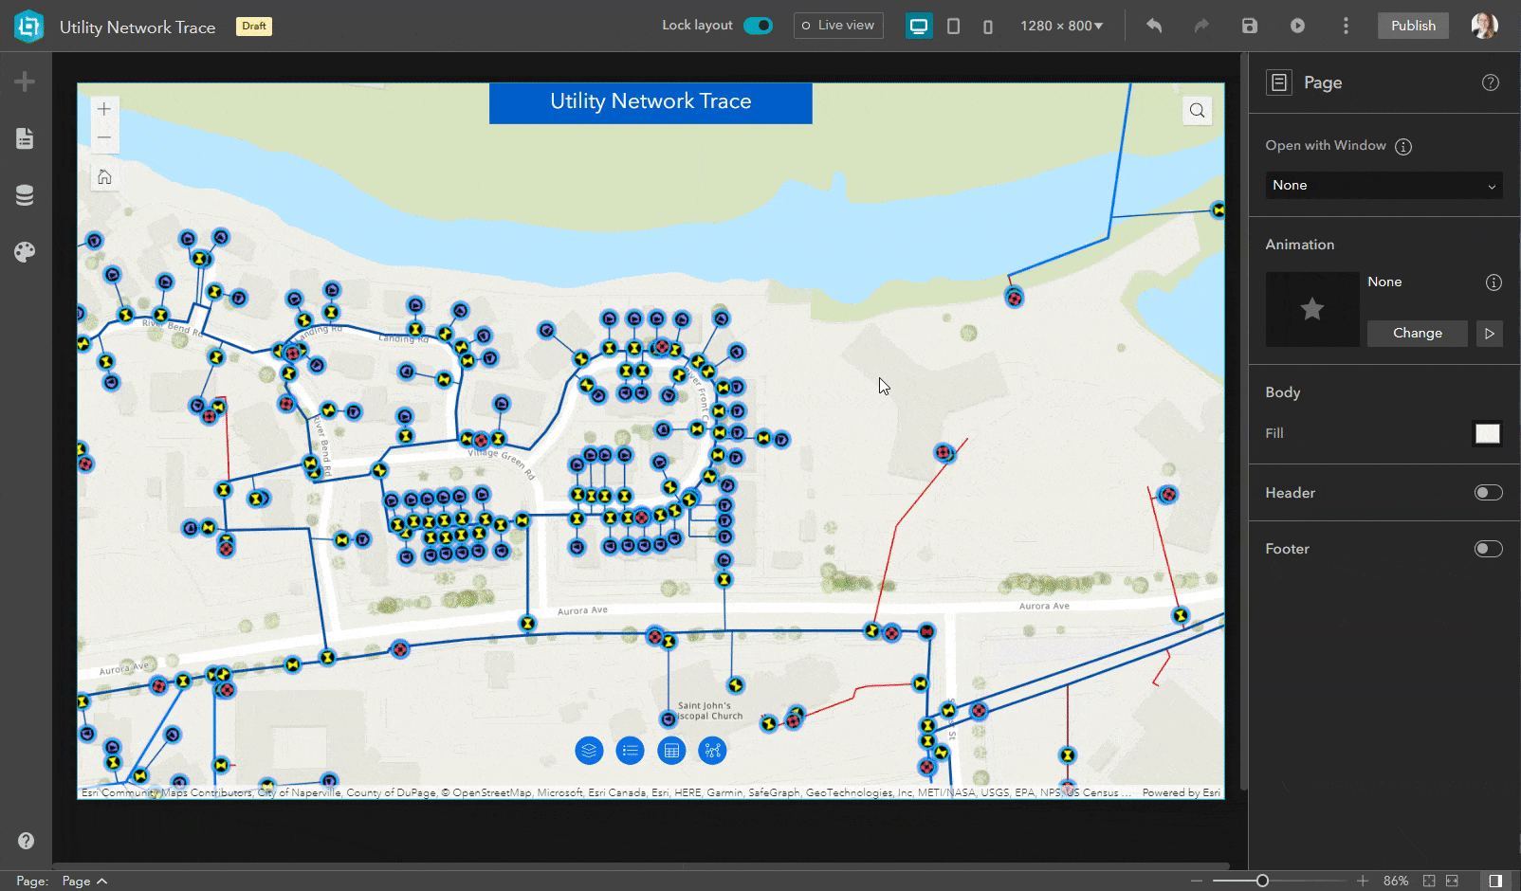Viewport: 1521px width, 891px height.
Task: Click the Utility Network Trace app name
Action: point(137,27)
